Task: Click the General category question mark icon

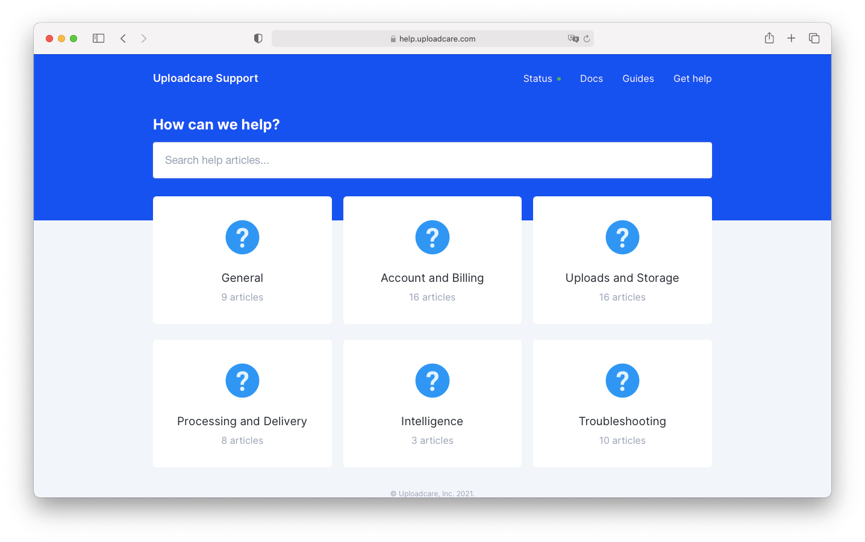Action: click(x=242, y=237)
